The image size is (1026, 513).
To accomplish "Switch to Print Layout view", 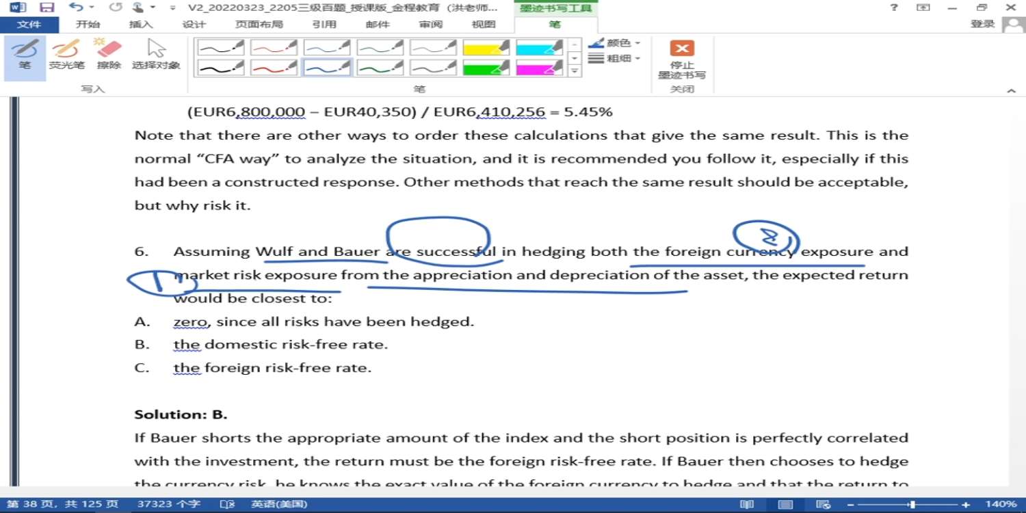I will point(786,504).
